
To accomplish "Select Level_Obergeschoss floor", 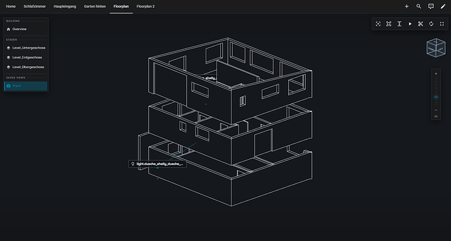I will tap(25, 67).
